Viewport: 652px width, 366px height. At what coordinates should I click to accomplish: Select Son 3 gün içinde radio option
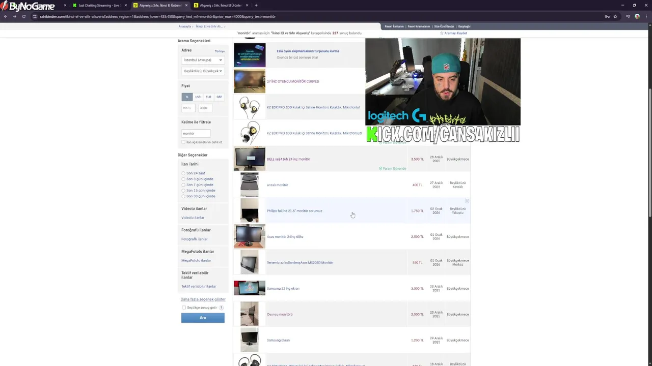[183, 179]
